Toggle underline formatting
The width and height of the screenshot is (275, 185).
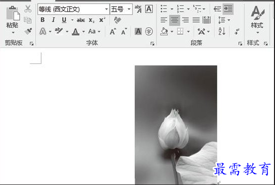(x=64, y=20)
